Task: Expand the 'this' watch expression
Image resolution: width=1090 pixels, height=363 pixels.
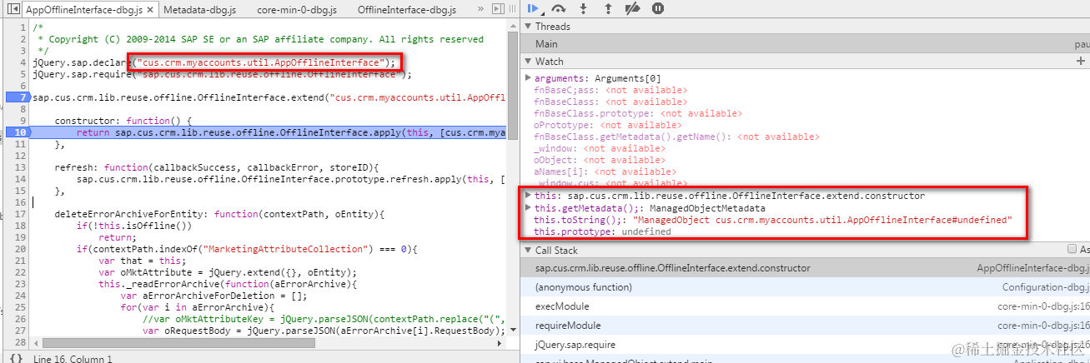Action: (x=528, y=196)
